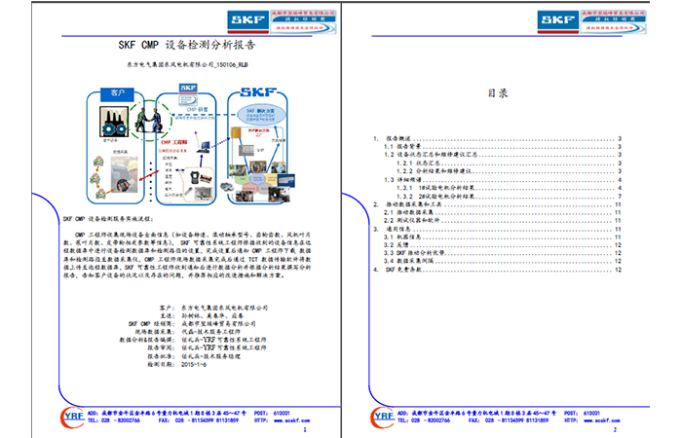Open contents entry '3.1 机器信息'
Viewport: 682px width, 438px height.
(x=503, y=237)
